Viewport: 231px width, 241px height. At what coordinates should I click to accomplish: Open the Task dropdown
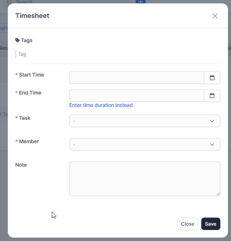pyautogui.click(x=140, y=121)
